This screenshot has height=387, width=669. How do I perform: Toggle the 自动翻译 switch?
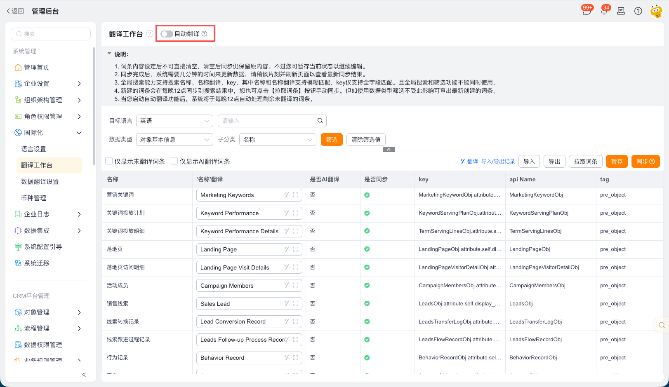click(x=167, y=34)
